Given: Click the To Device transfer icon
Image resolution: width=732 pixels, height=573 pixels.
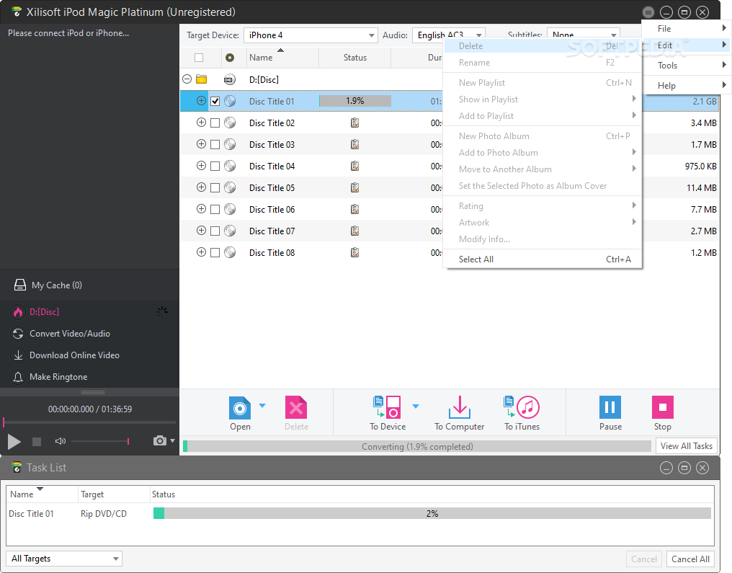Looking at the screenshot, I should pos(387,407).
